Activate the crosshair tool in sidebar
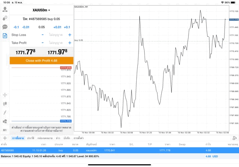The width and height of the screenshot is (239, 167). 5,95
